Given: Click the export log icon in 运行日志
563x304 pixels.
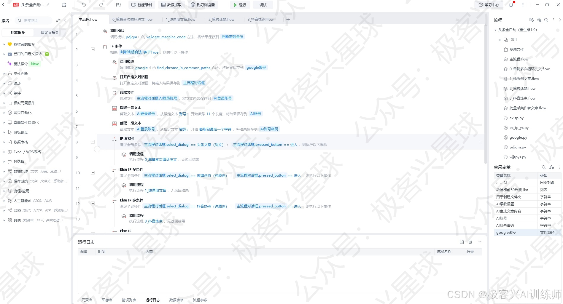Looking at the screenshot, I should (462, 242).
